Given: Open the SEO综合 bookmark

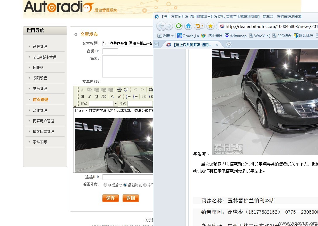Looking at the screenshot, I should tap(282, 36).
